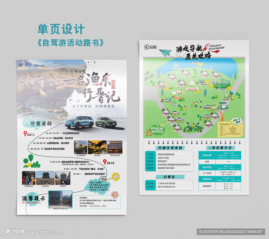Click the 一等奖 prize row label

pos(150,154)
